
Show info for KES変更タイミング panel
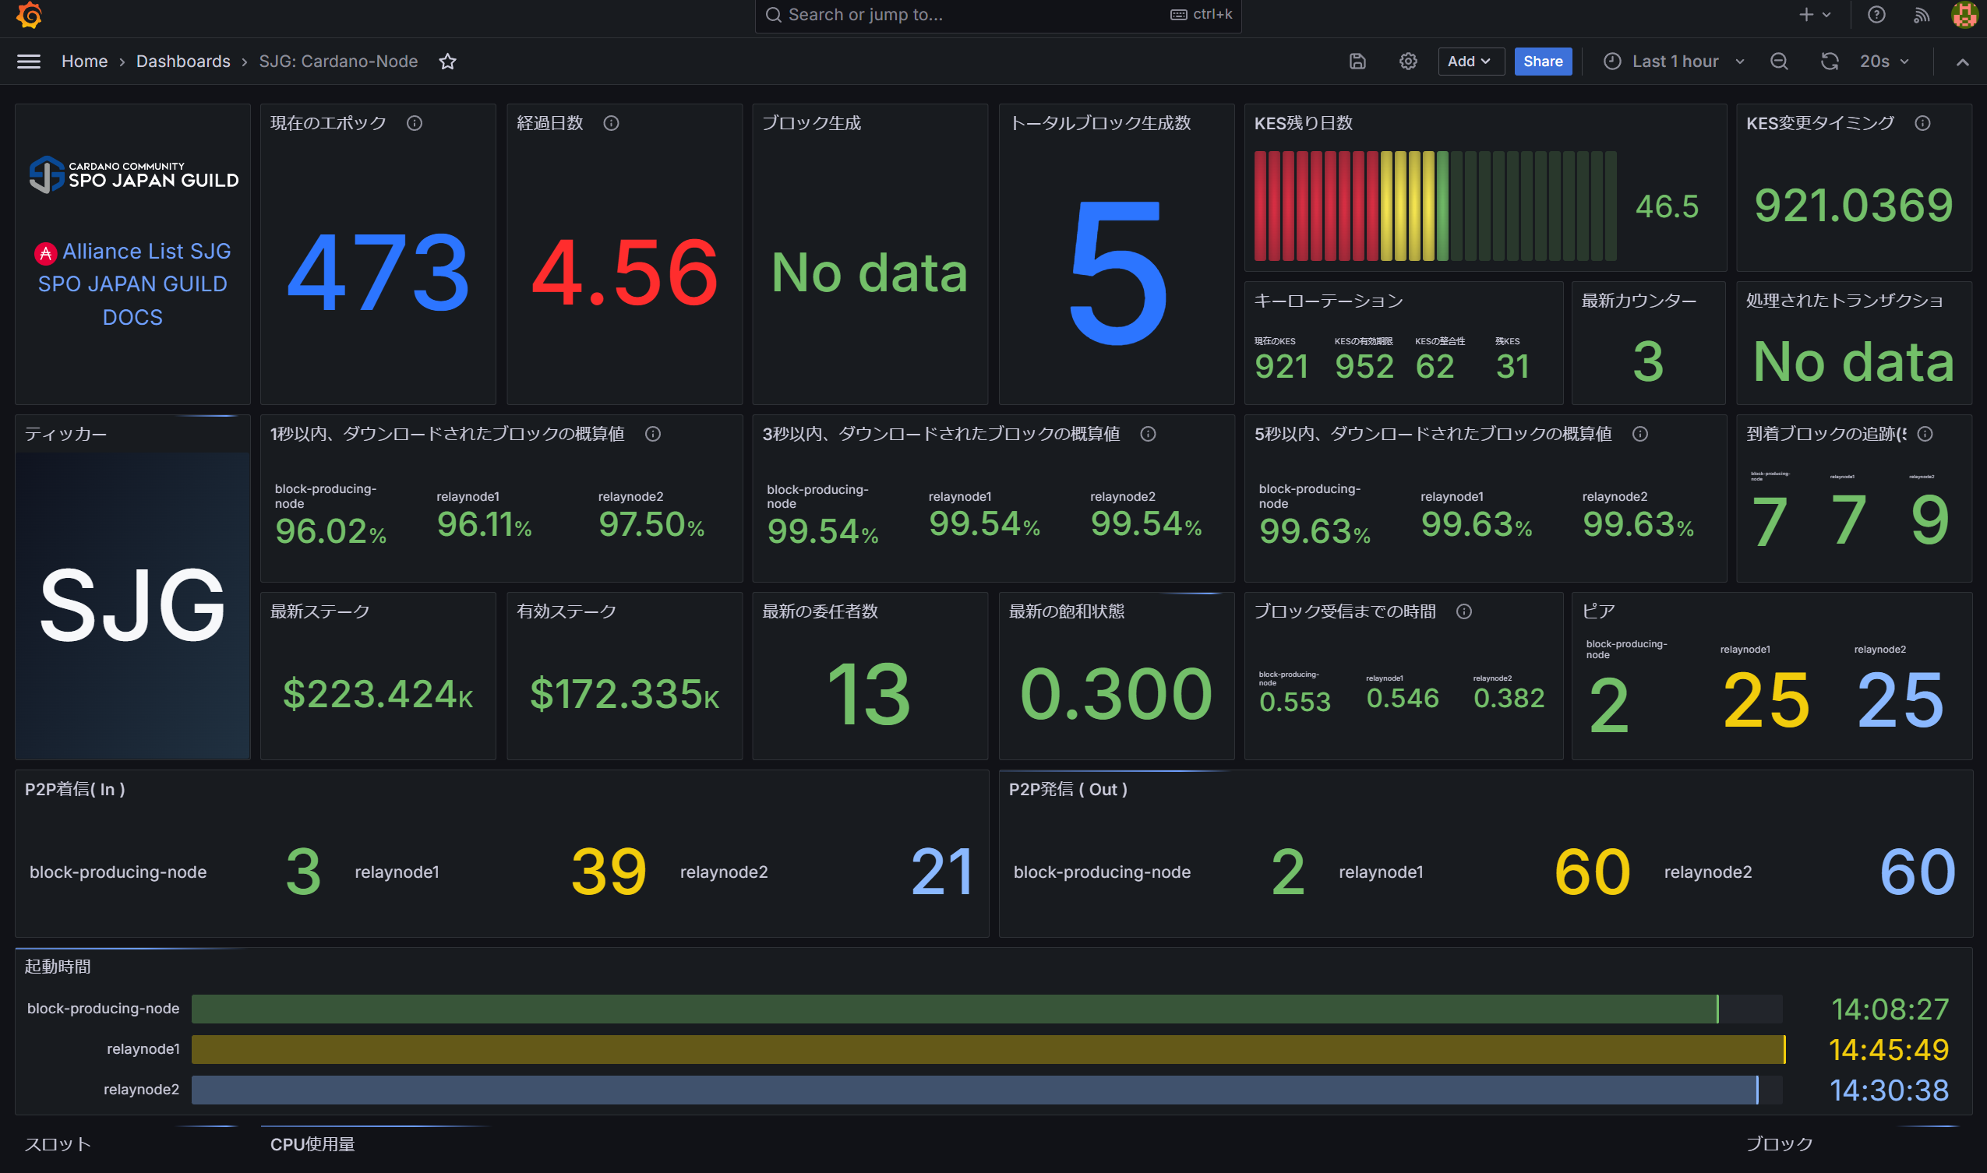1922,123
